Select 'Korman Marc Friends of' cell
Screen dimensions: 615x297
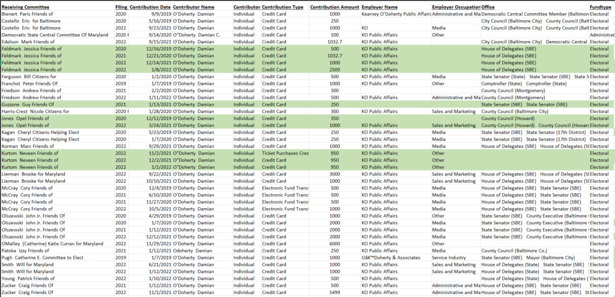pos(26,146)
